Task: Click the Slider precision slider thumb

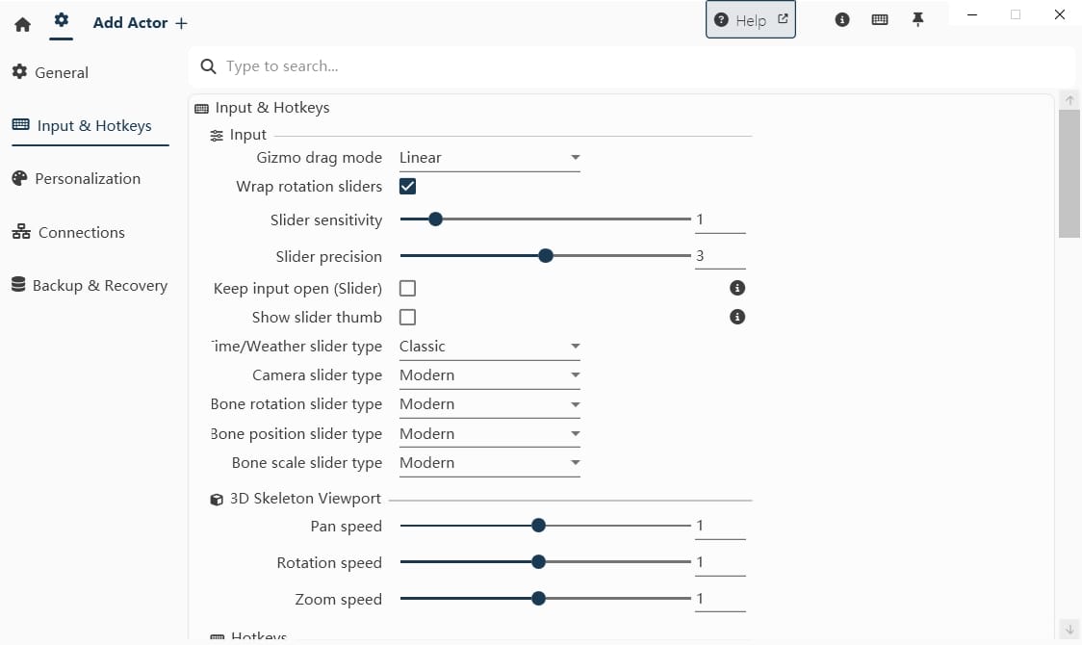Action: click(546, 256)
